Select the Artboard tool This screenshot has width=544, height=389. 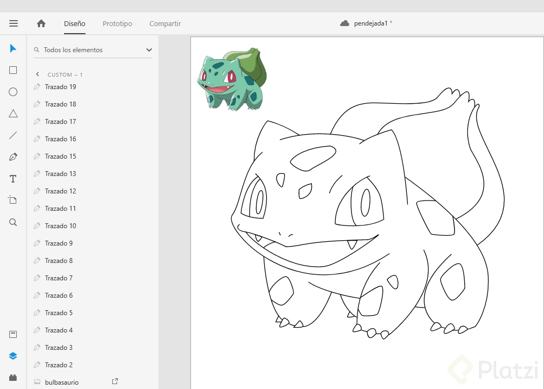13,200
